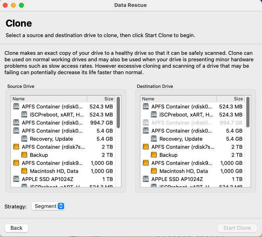Screen dimensions: 262x237
Task: Select 'APFS Container (rdisk9...' text in Source Drive
Action: tap(52, 163)
